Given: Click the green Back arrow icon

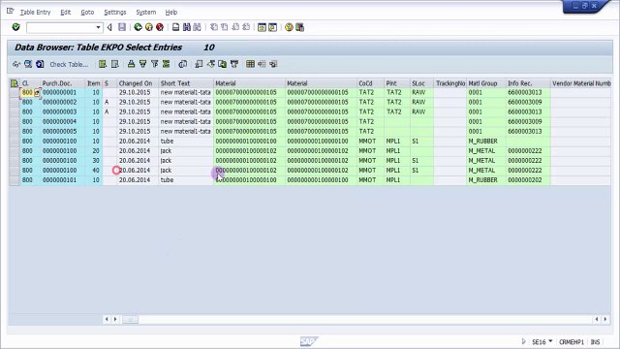Looking at the screenshot, I should coord(138,27).
